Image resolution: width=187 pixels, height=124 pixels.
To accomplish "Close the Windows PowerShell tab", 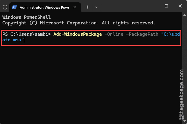I will (x=75, y=7).
